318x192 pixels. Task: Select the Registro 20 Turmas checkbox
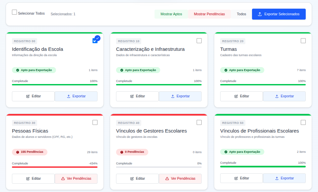pos(303,41)
